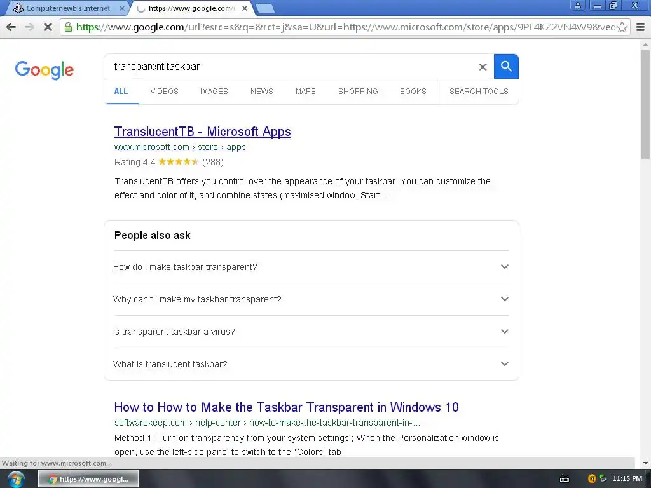Open the Chrome user profile icon

(577, 5)
